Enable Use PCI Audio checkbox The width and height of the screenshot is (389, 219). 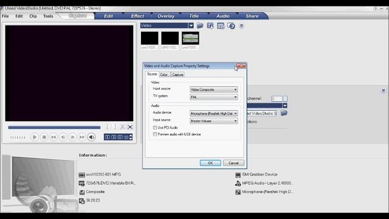click(155, 128)
